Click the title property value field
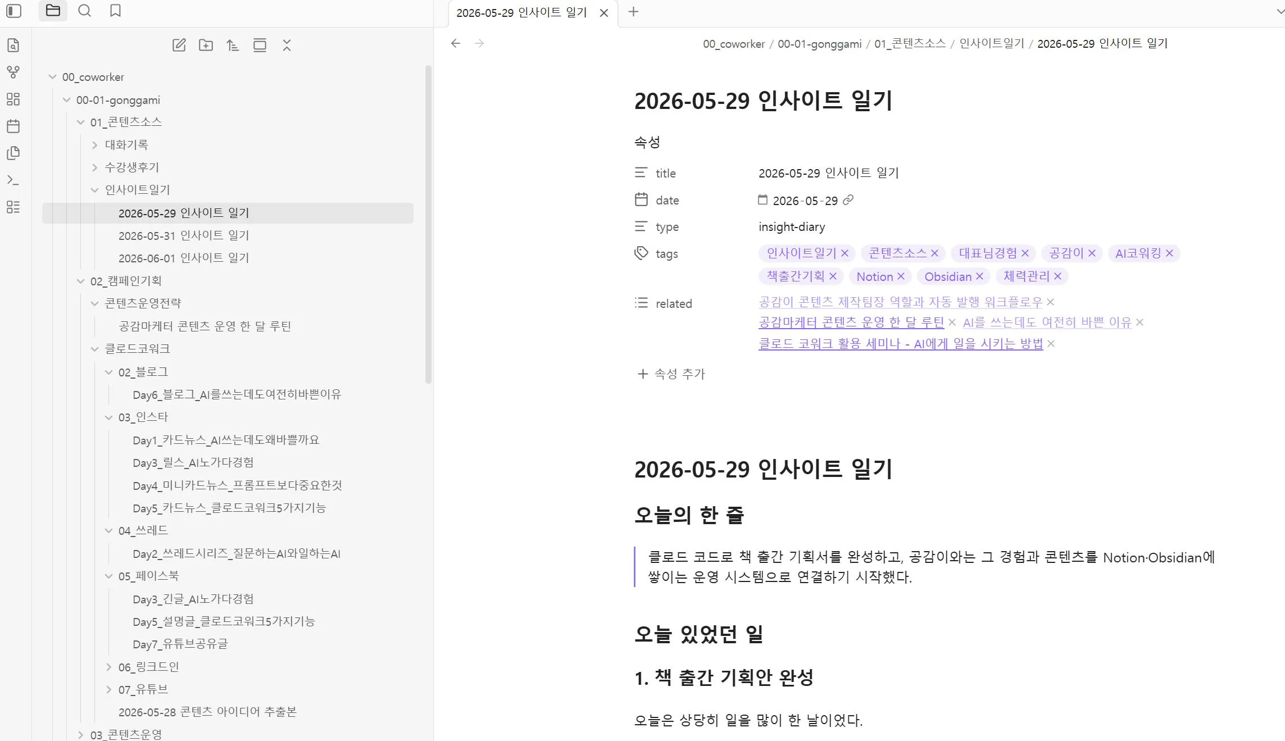1285x741 pixels. tap(829, 173)
